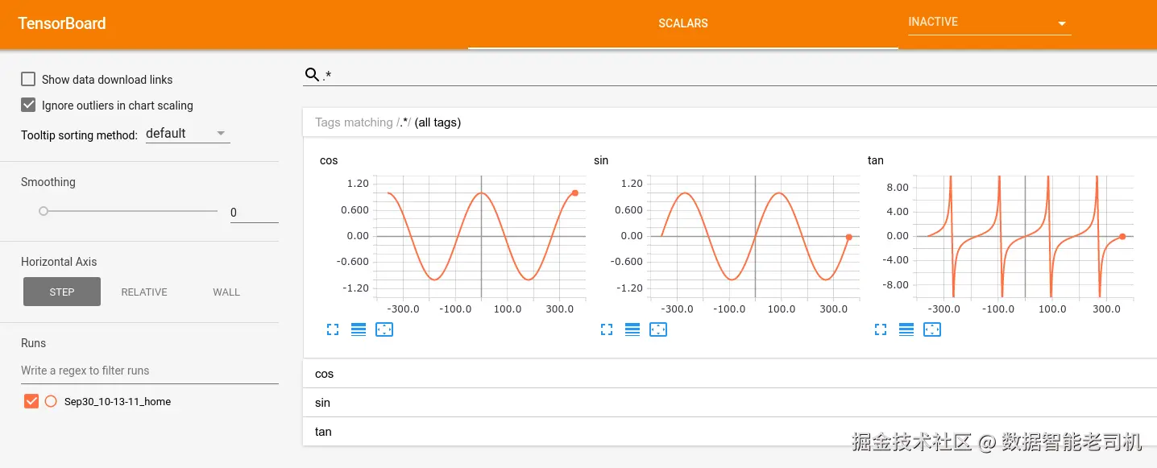Select WALL horizontal axis
The width and height of the screenshot is (1157, 468).
coord(226,292)
